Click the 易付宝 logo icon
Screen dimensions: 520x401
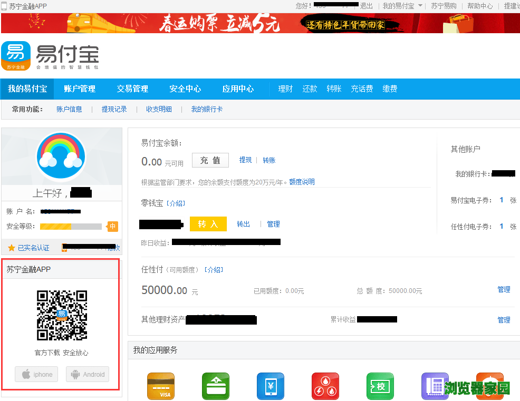16,56
